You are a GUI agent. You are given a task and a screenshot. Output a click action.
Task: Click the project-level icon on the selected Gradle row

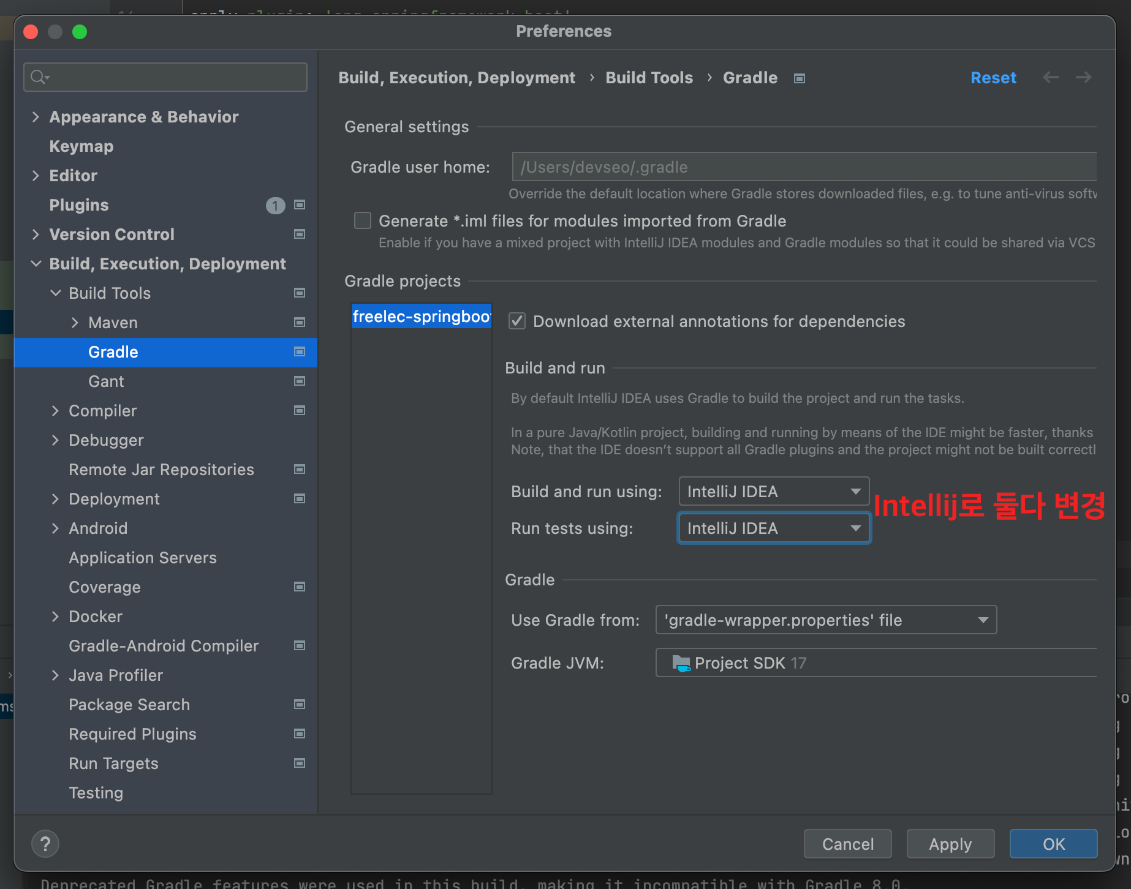[300, 351]
